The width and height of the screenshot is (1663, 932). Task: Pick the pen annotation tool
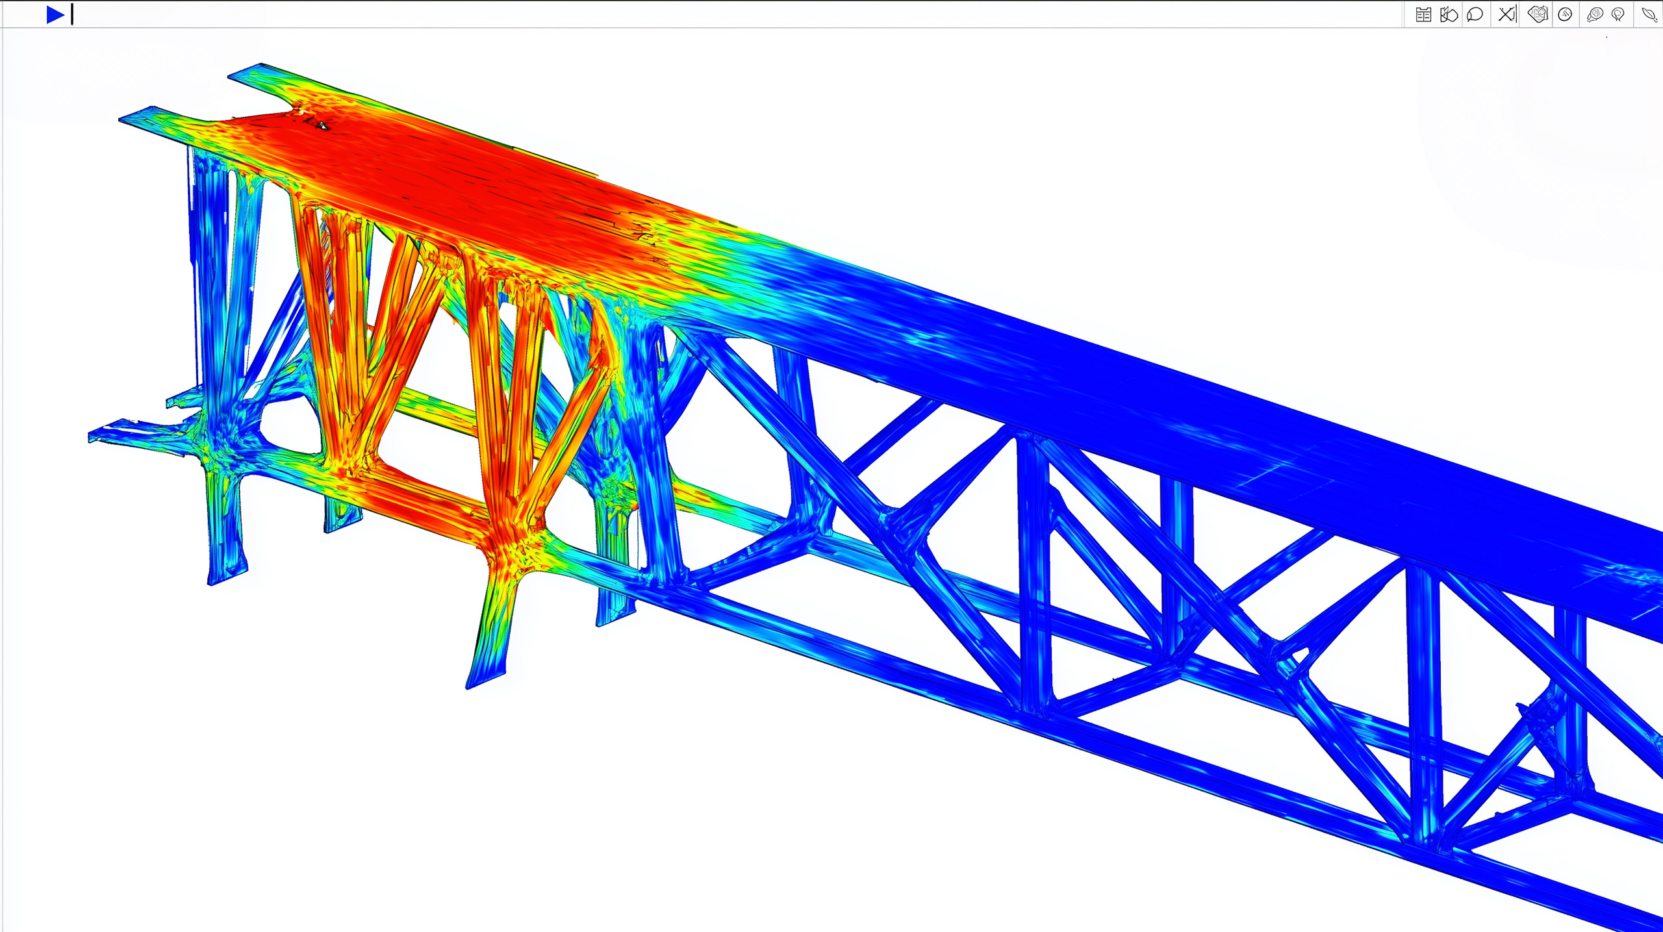1649,14
